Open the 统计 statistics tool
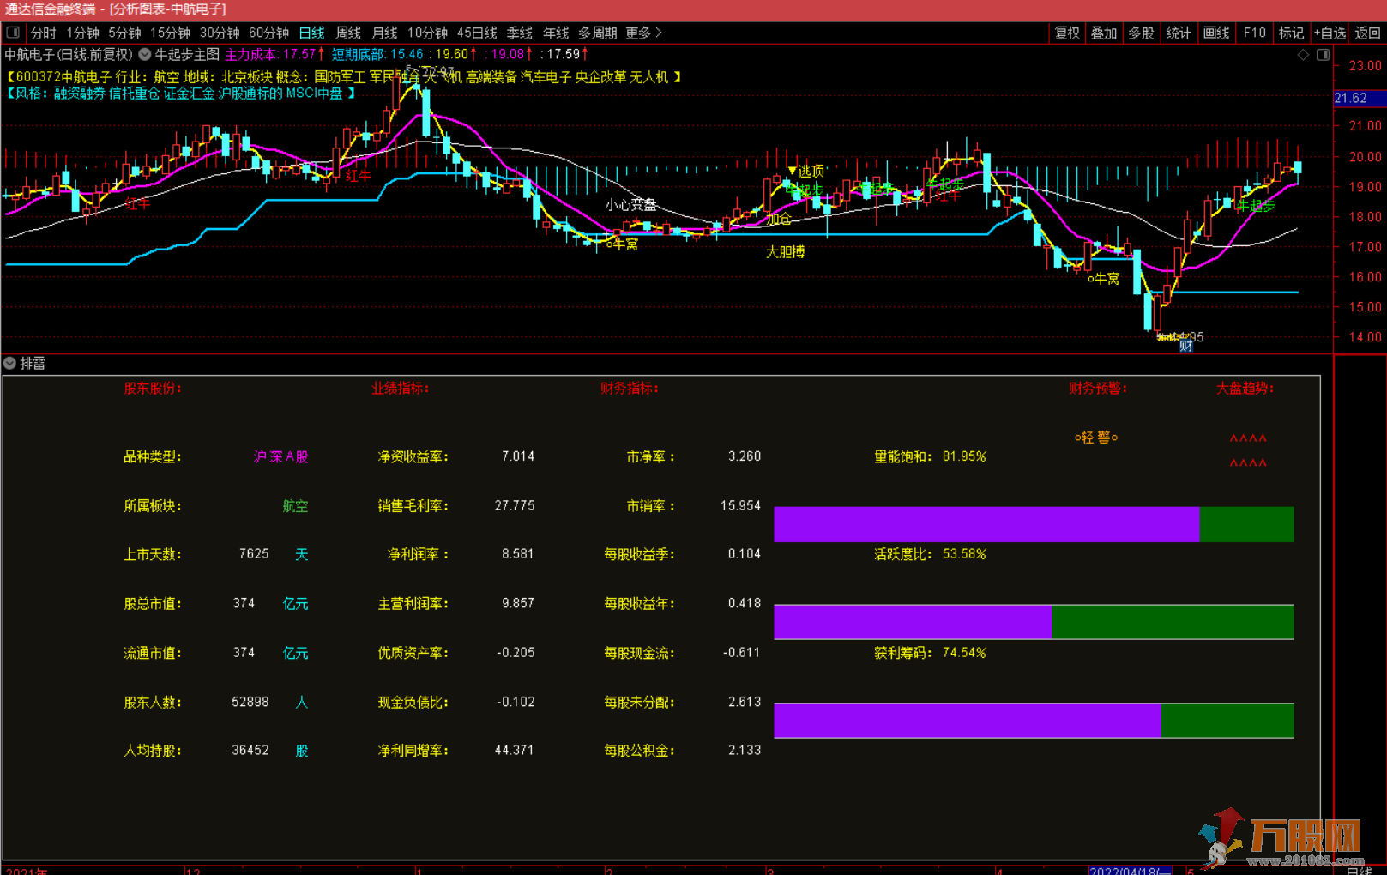 pos(1179,33)
